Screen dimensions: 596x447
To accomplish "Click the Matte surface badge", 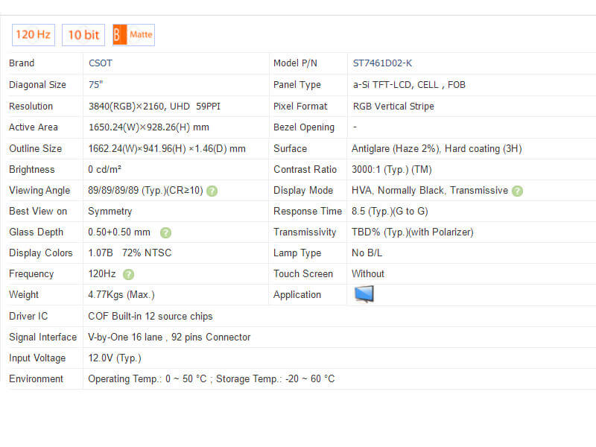I will [133, 35].
